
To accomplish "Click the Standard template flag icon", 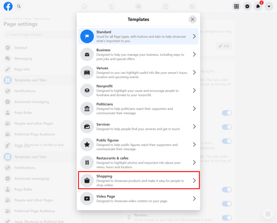I will (87, 37).
